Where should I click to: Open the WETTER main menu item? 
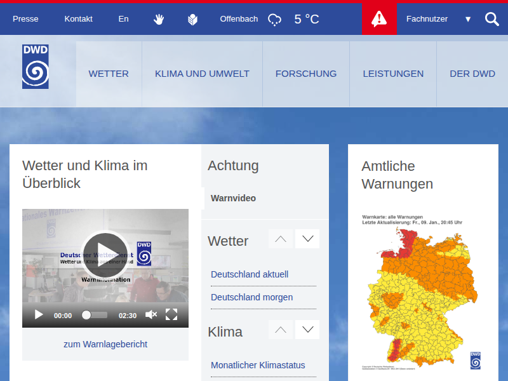[109, 74]
